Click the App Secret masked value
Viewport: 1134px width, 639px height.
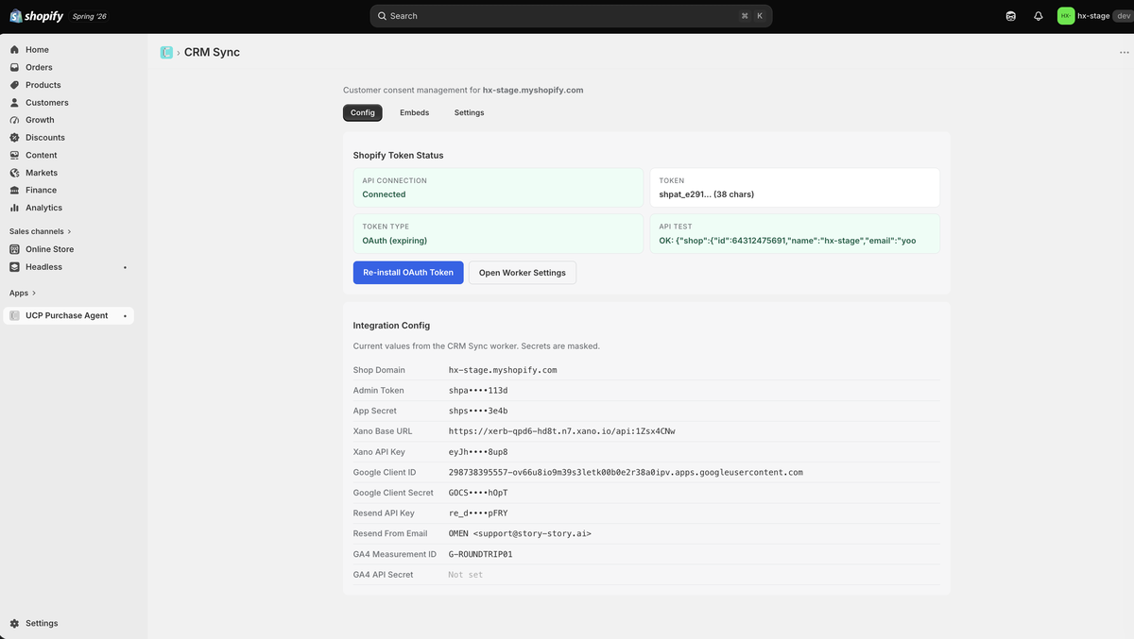478,411
